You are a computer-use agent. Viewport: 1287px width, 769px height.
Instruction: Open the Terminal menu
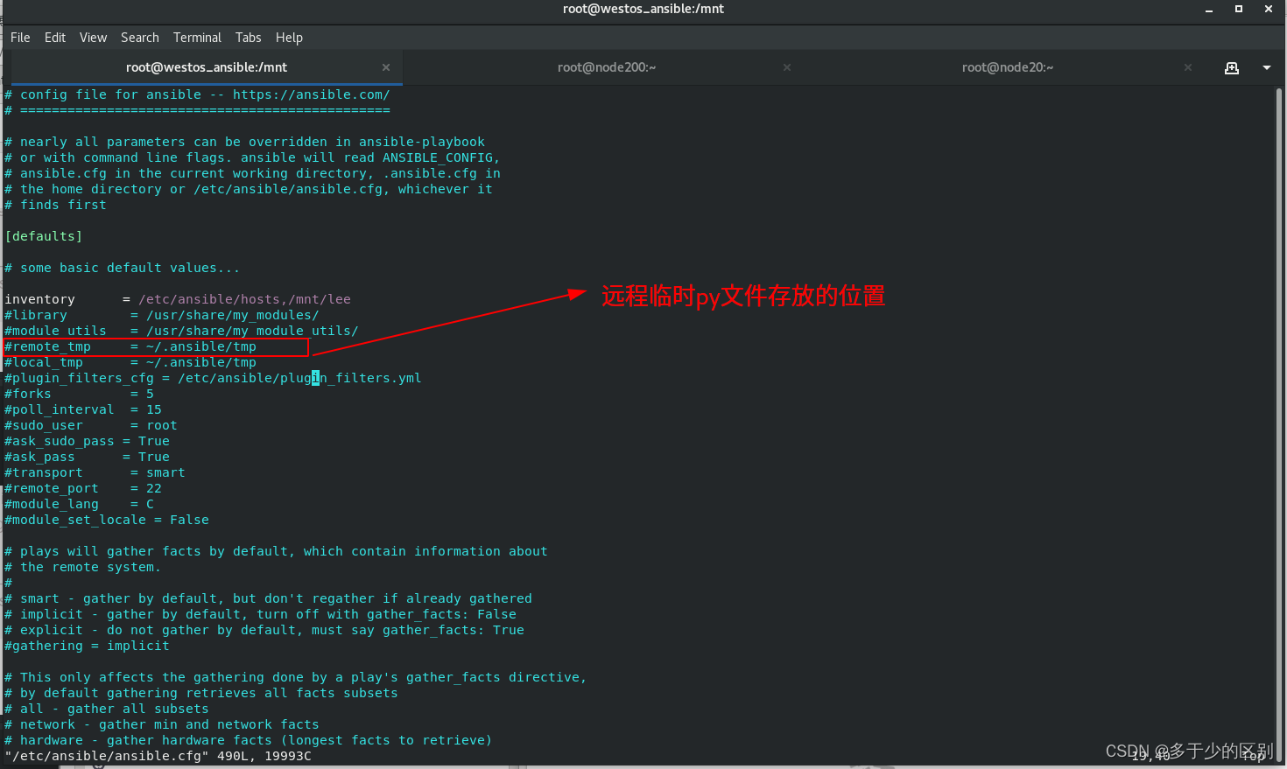point(197,38)
